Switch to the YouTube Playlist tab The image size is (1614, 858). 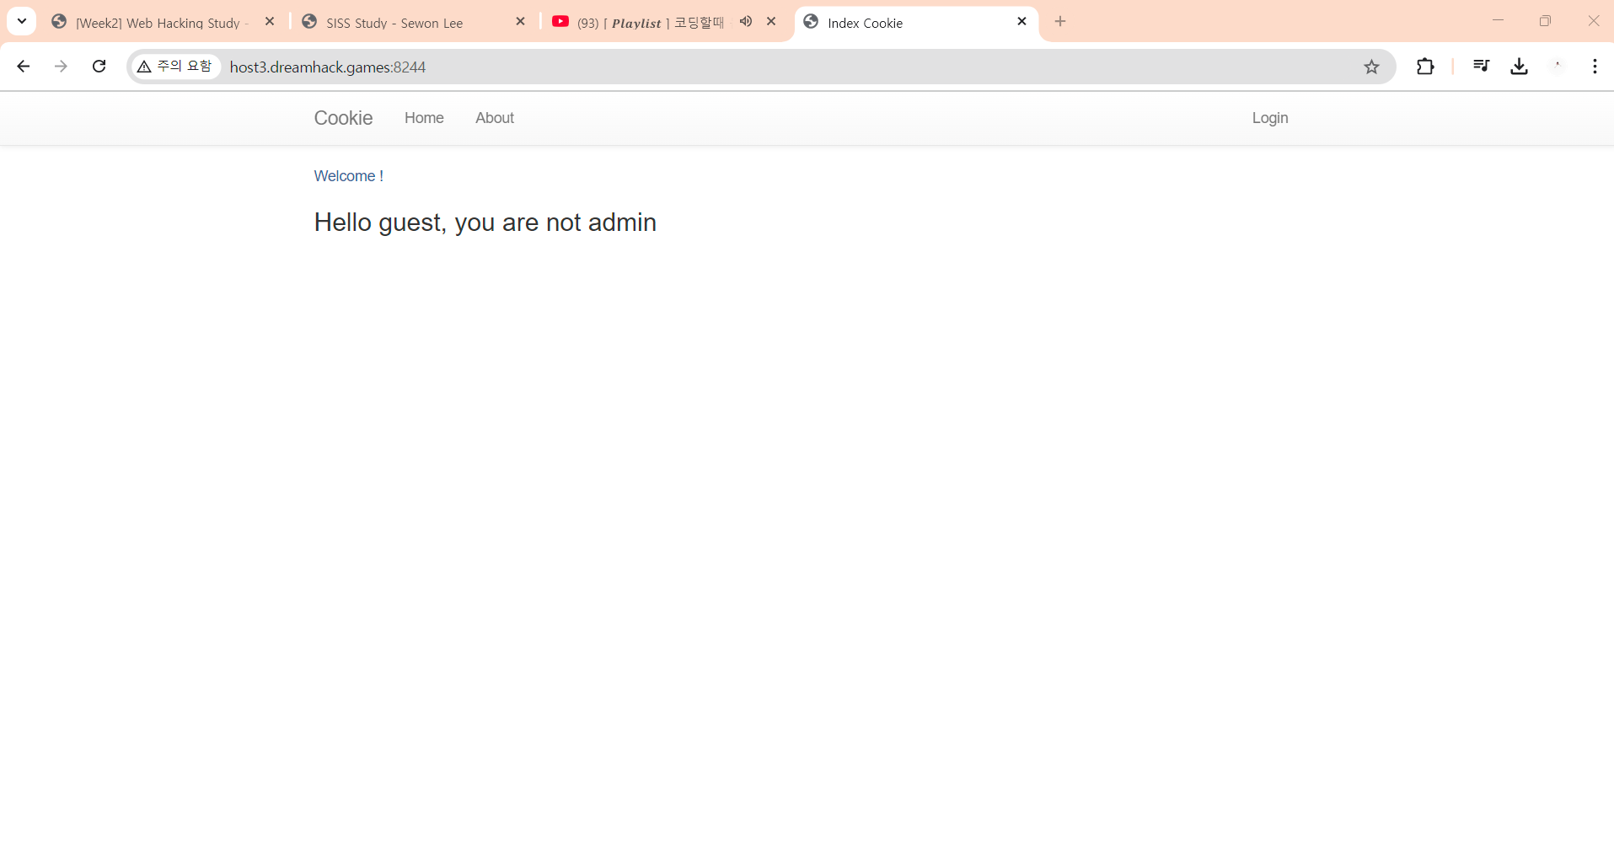coord(649,23)
